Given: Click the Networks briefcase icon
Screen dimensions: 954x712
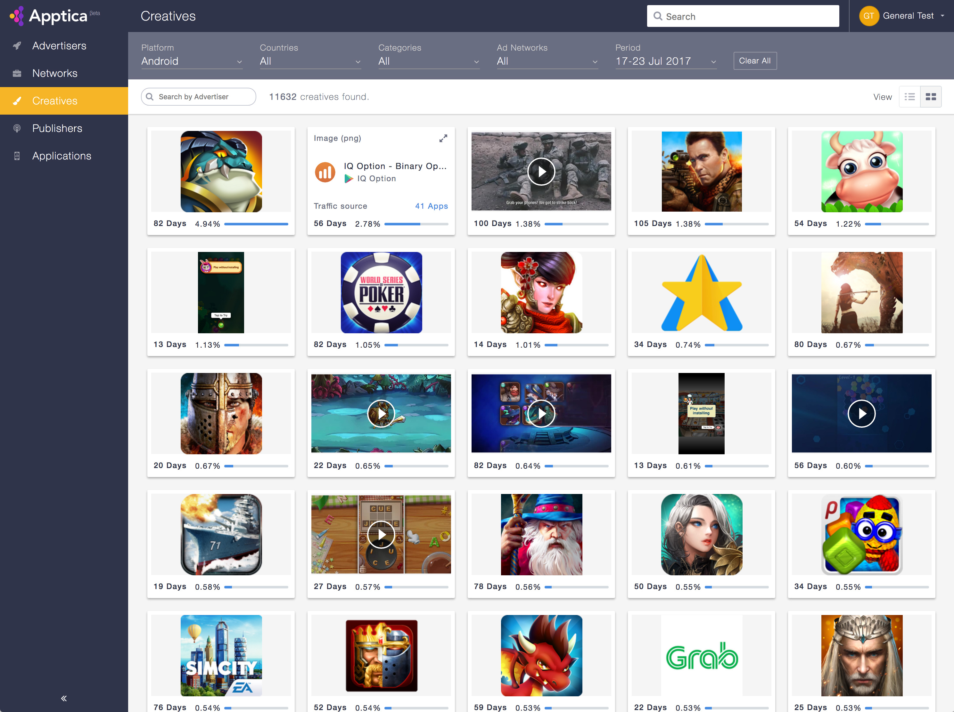Looking at the screenshot, I should pos(17,73).
